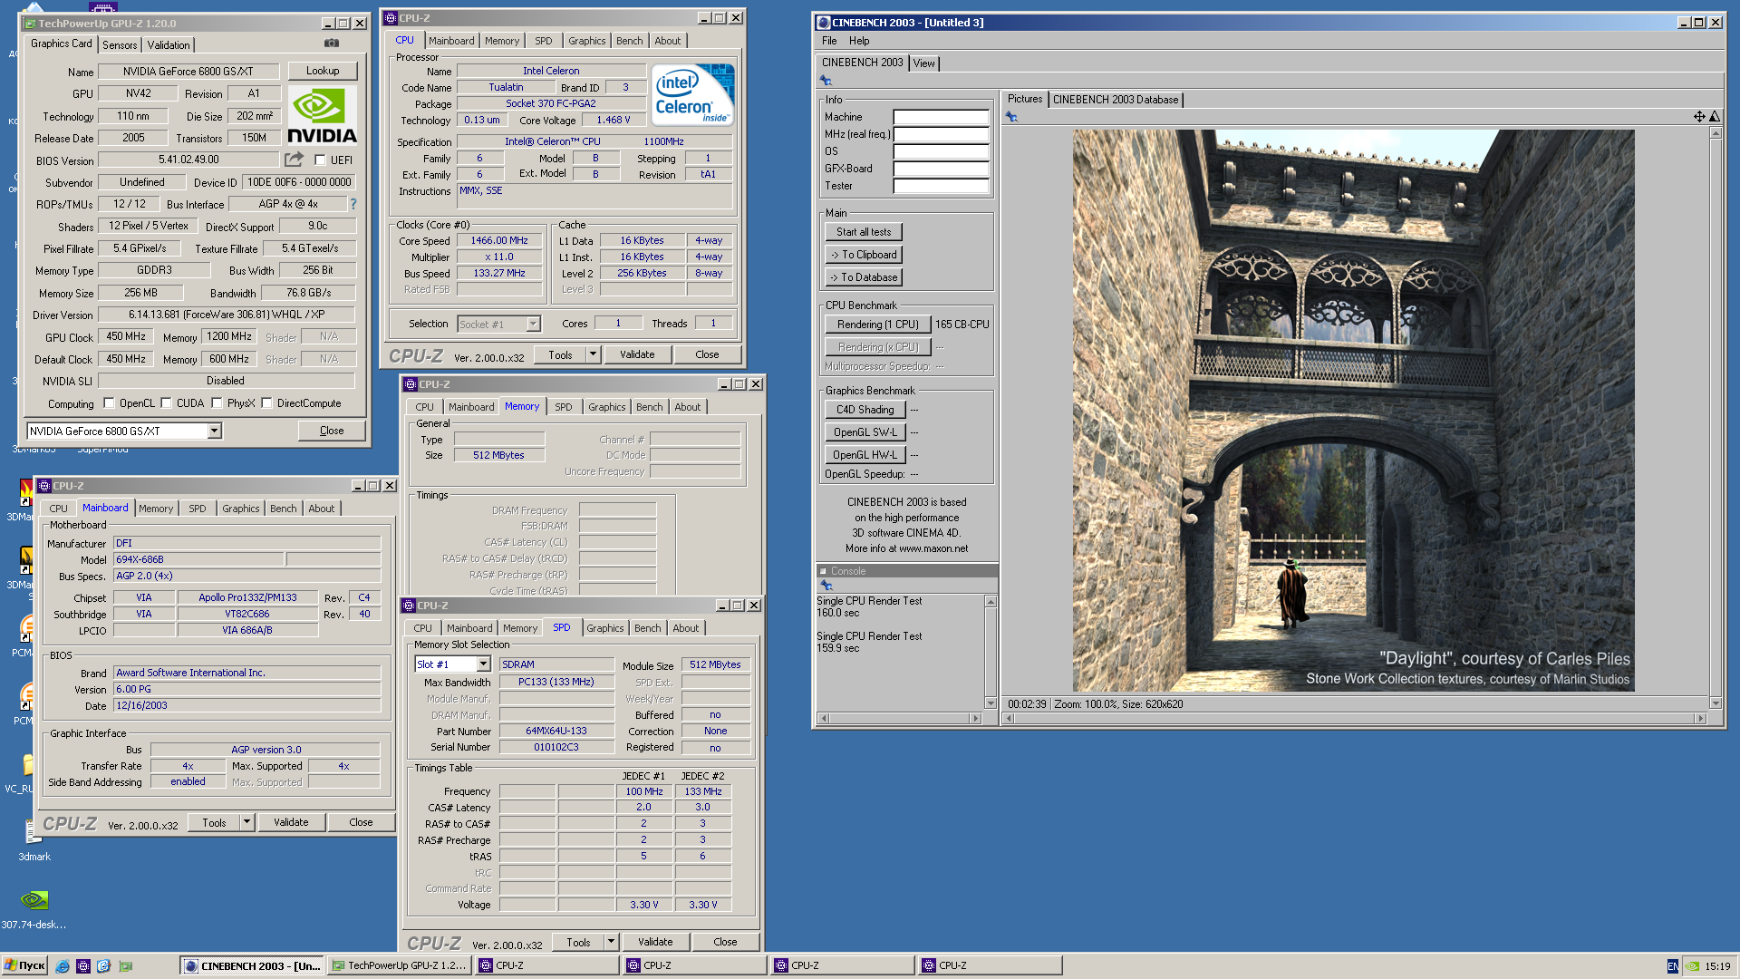Click the BIOS version share/export icon
The width and height of the screenshot is (1740, 979).
294,160
